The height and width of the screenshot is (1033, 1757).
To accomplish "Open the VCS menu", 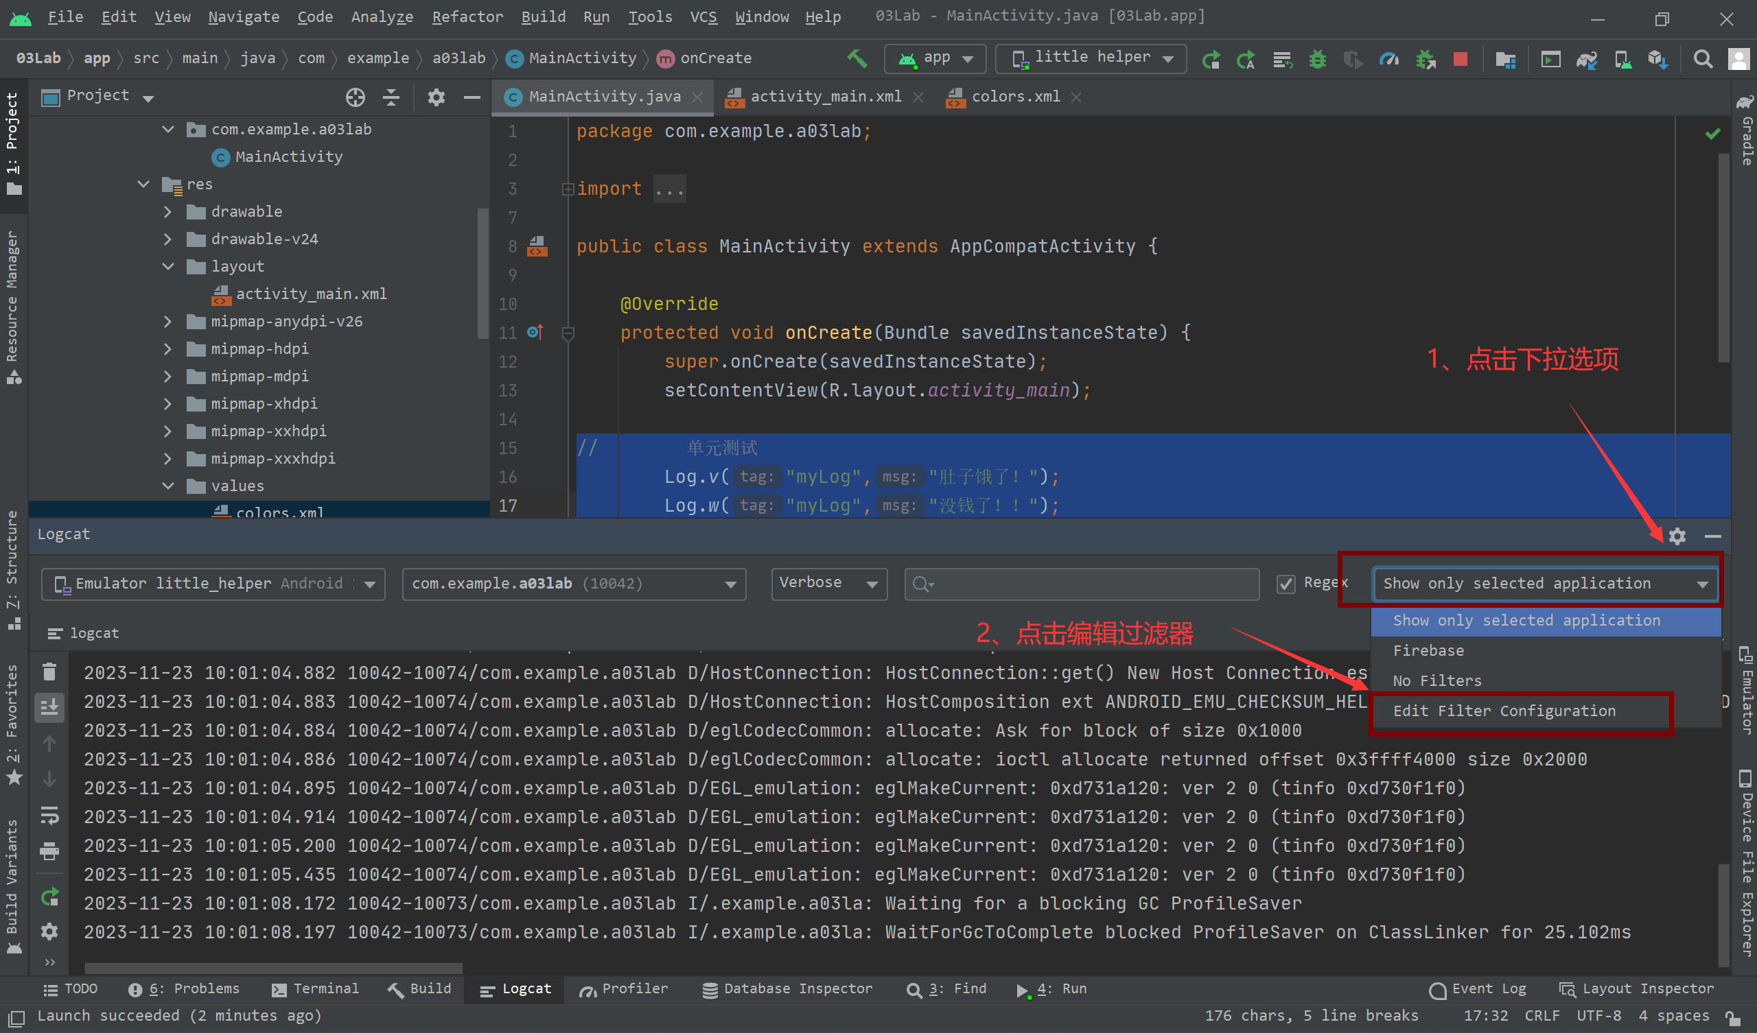I will 703,16.
